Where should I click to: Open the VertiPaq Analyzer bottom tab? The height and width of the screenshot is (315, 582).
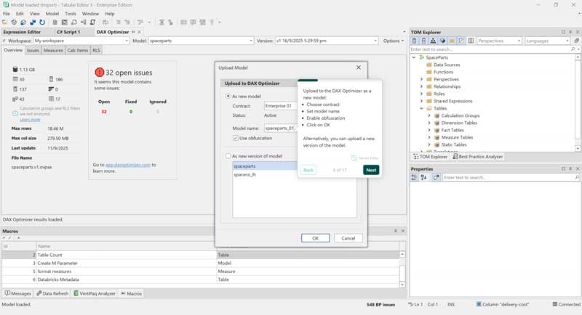coord(95,293)
